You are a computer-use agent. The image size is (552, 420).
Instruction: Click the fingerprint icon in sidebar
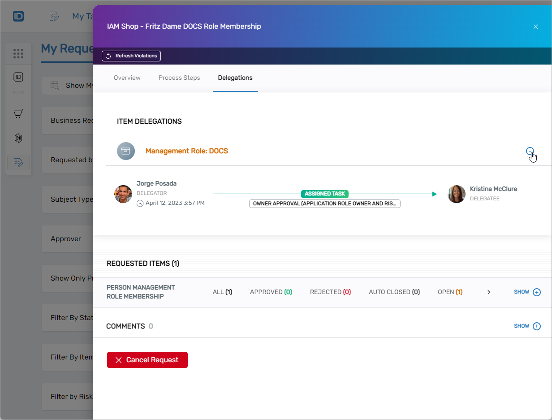click(18, 138)
